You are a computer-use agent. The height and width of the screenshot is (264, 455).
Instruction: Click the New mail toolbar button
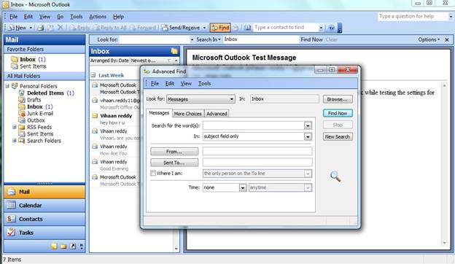17,28
